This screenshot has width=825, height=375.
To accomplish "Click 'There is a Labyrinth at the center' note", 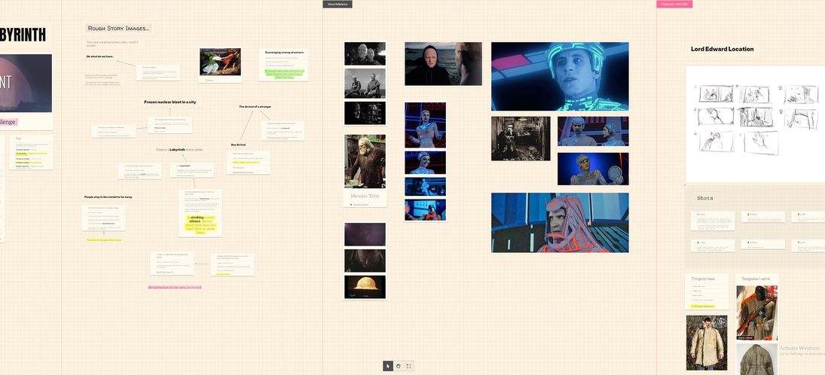I will [179, 150].
